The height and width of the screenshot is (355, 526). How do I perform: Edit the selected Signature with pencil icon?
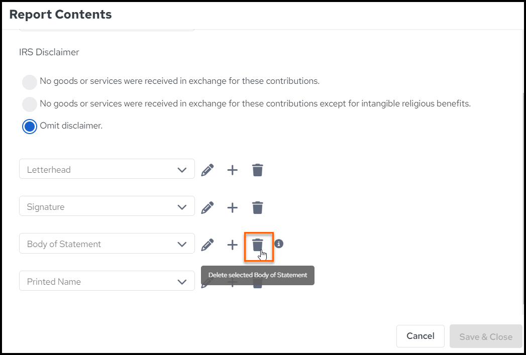tap(207, 207)
